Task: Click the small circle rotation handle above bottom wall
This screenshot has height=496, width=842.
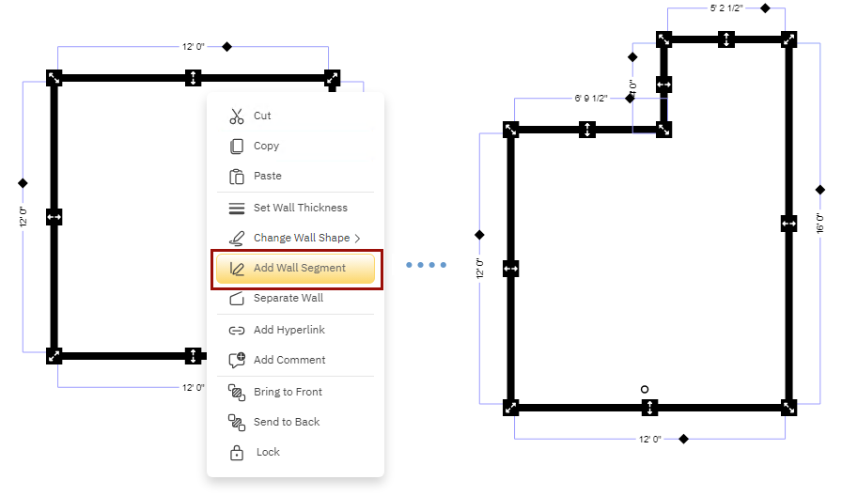Action: coord(645,389)
